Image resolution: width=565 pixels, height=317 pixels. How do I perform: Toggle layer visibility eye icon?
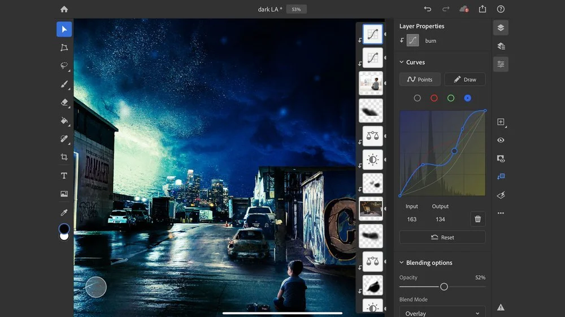click(501, 140)
